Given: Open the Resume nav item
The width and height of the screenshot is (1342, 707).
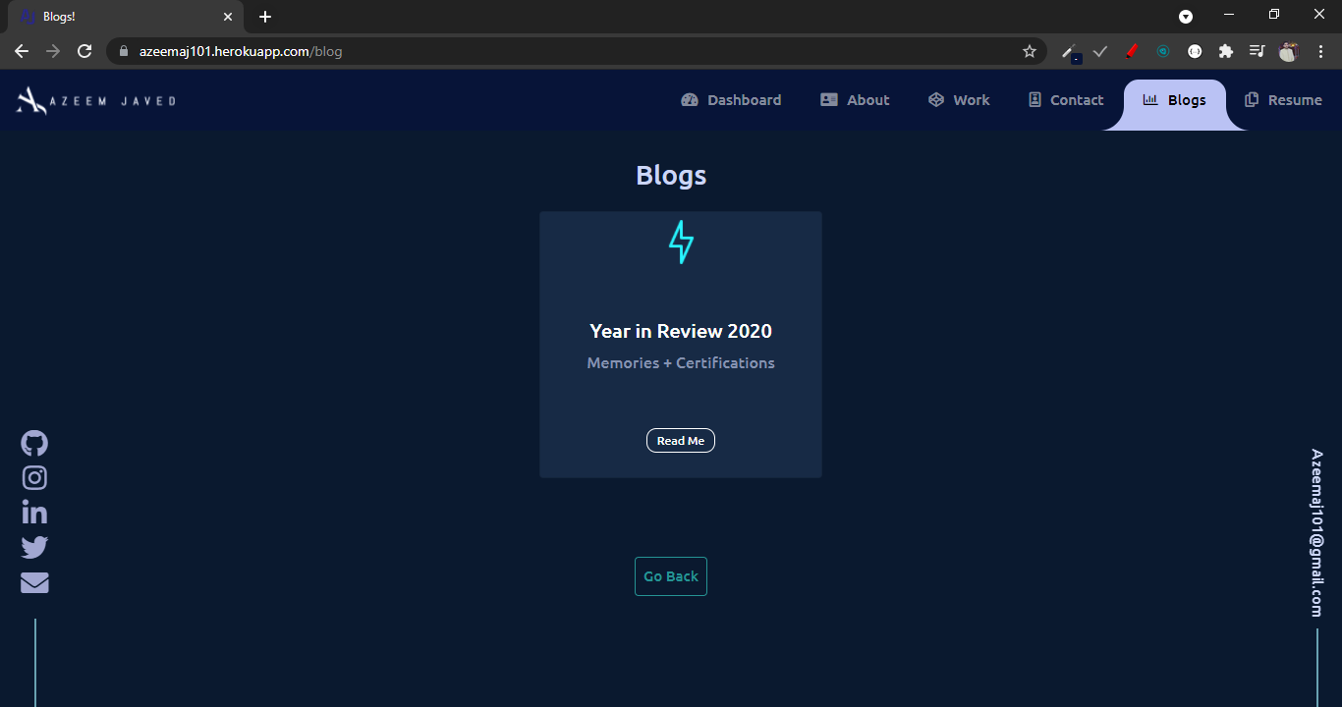Looking at the screenshot, I should (x=1283, y=100).
